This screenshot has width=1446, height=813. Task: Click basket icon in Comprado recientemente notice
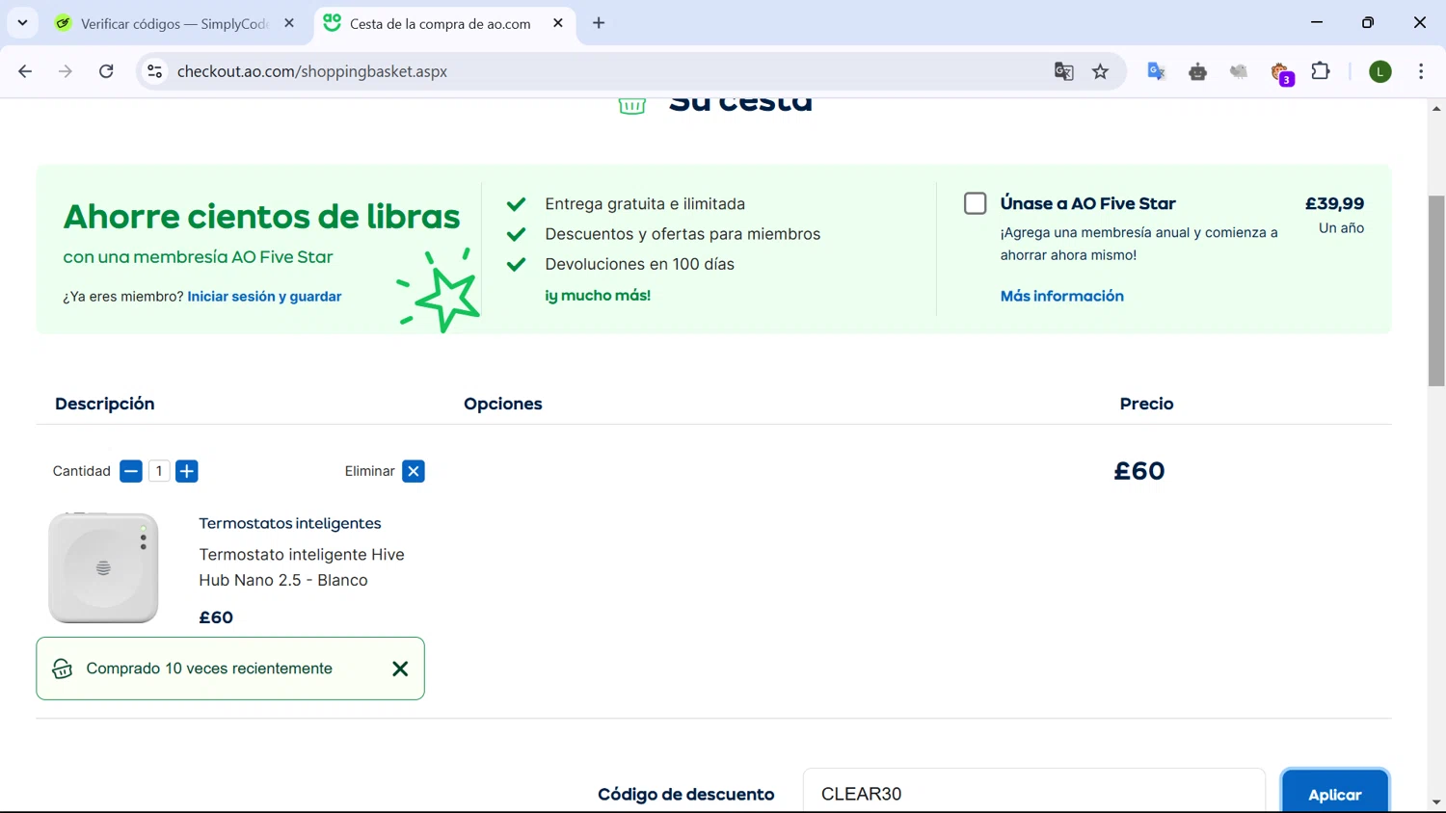[x=63, y=669]
